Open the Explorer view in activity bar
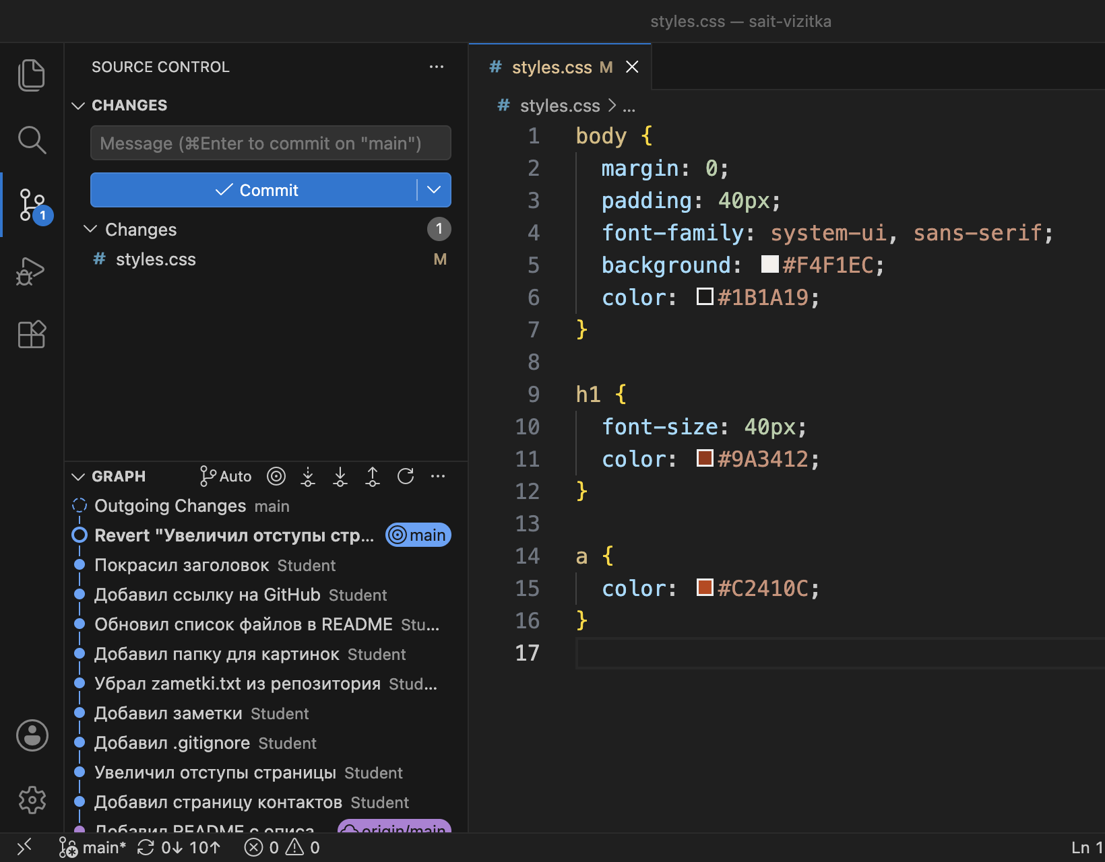Image resolution: width=1105 pixels, height=862 pixels. tap(32, 75)
